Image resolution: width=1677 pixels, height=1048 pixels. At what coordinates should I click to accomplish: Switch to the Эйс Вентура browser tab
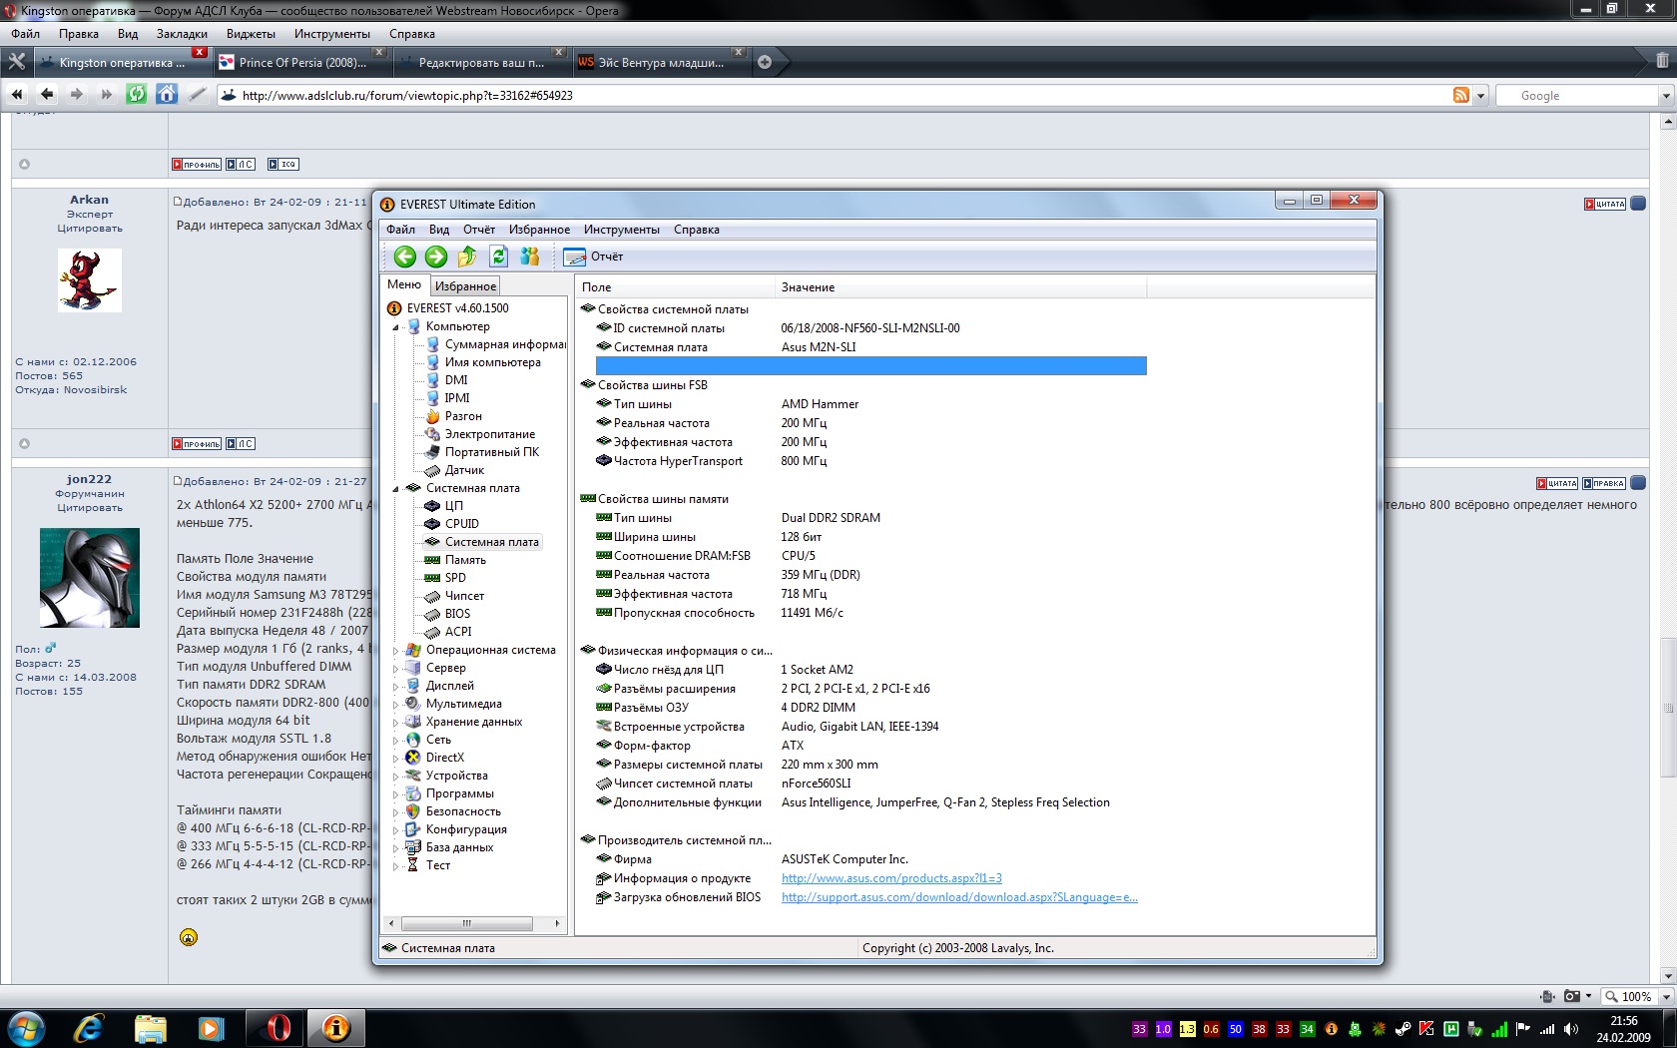point(660,63)
